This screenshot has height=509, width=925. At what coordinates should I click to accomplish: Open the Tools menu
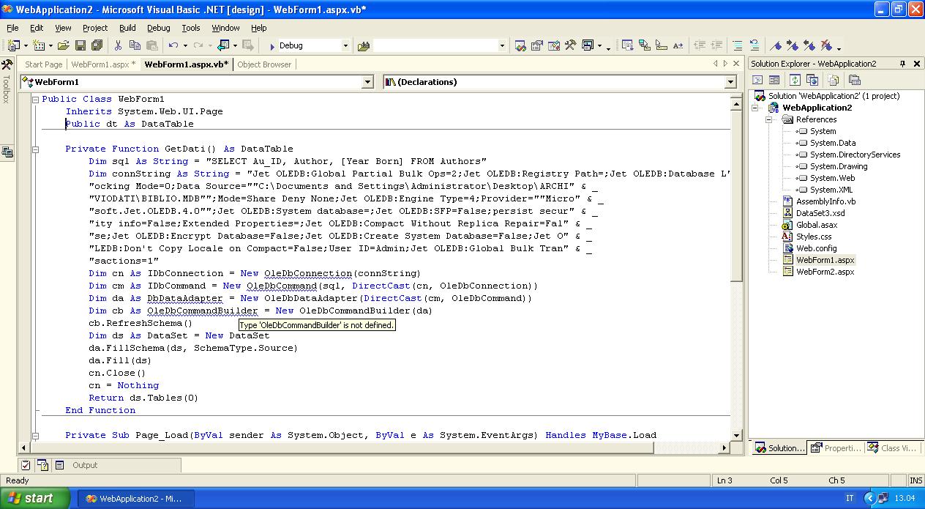click(x=190, y=28)
